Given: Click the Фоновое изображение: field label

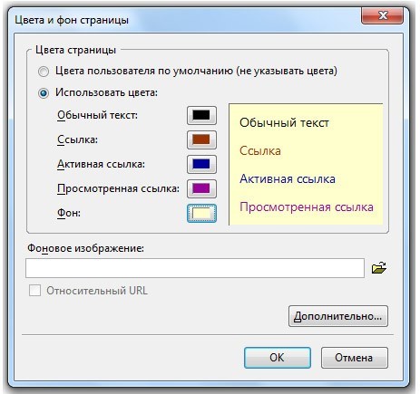Looking at the screenshot, I should click(x=86, y=248).
